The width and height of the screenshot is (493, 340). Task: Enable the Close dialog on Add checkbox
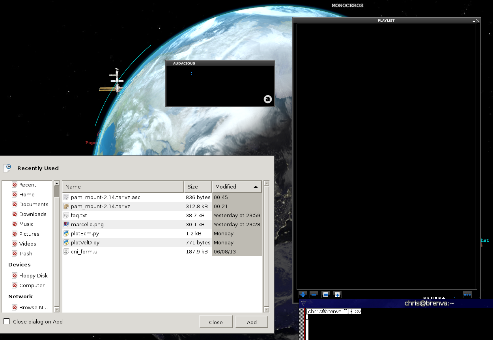point(6,322)
